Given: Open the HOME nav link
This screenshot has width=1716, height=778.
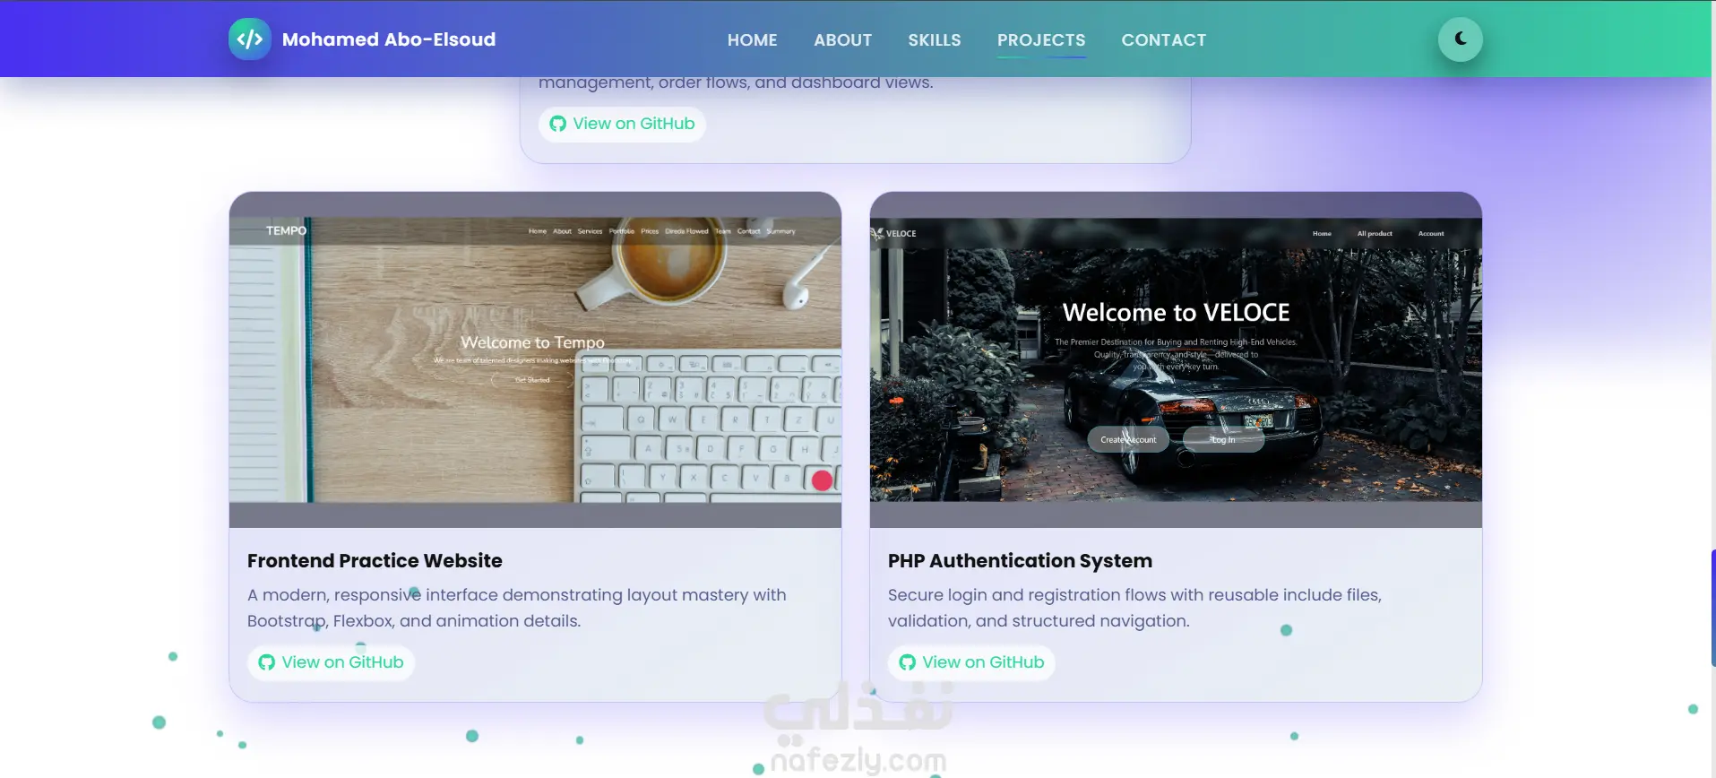Looking at the screenshot, I should pos(752,40).
